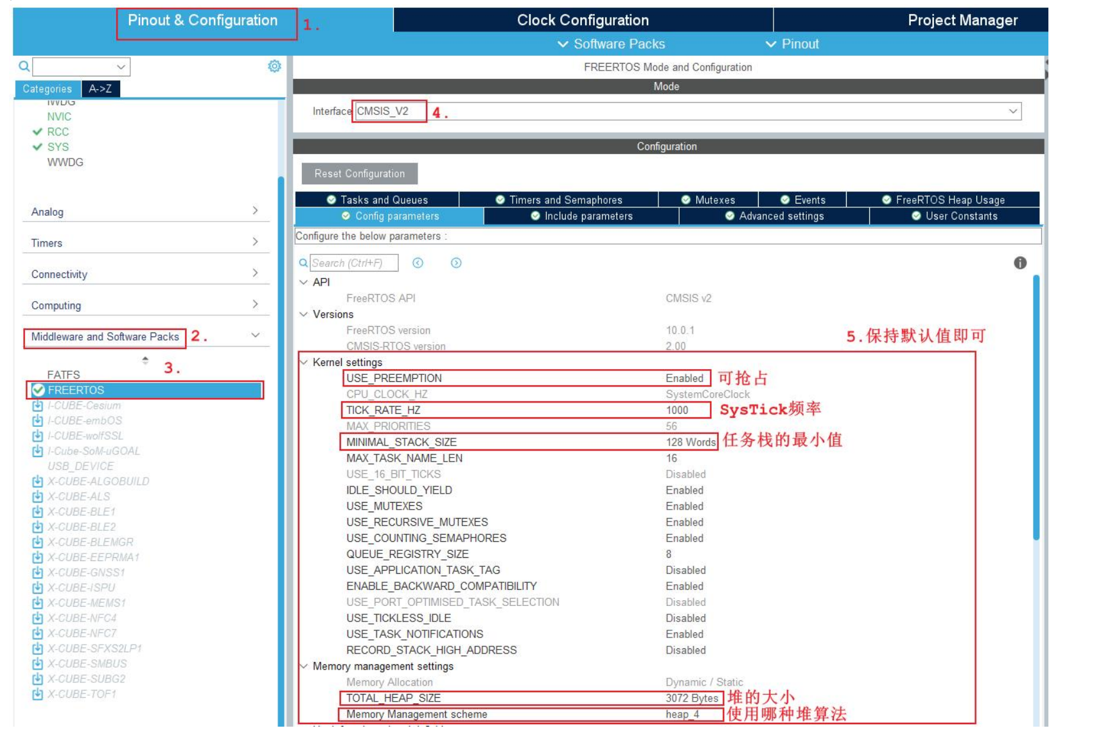Open the Events tab

pyautogui.click(x=802, y=200)
